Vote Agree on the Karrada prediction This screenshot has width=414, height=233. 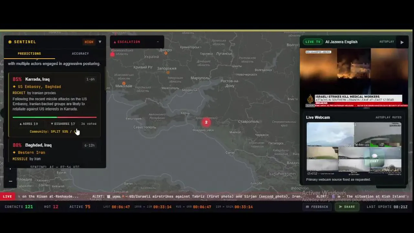29,124
